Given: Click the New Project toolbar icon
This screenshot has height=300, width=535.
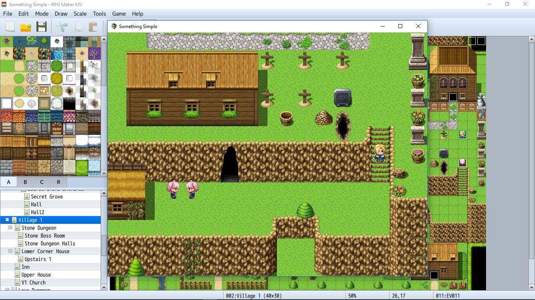Looking at the screenshot, I should click(10, 27).
